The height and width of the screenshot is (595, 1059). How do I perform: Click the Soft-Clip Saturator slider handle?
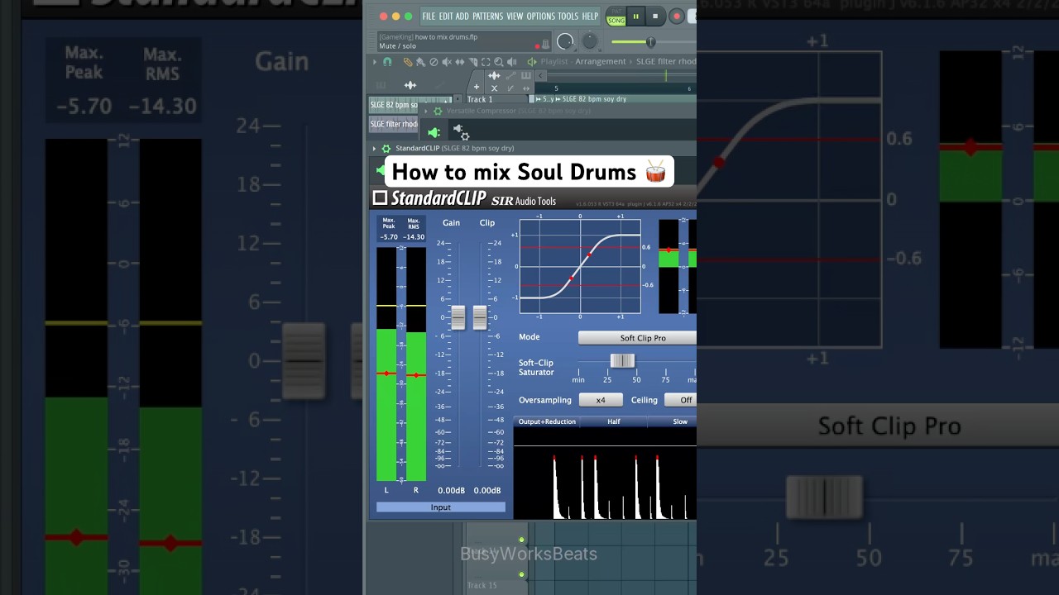click(622, 360)
